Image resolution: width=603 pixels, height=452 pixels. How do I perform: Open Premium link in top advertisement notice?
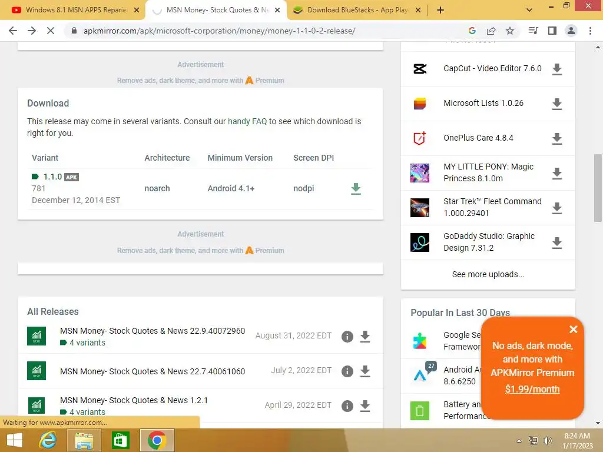click(x=265, y=80)
